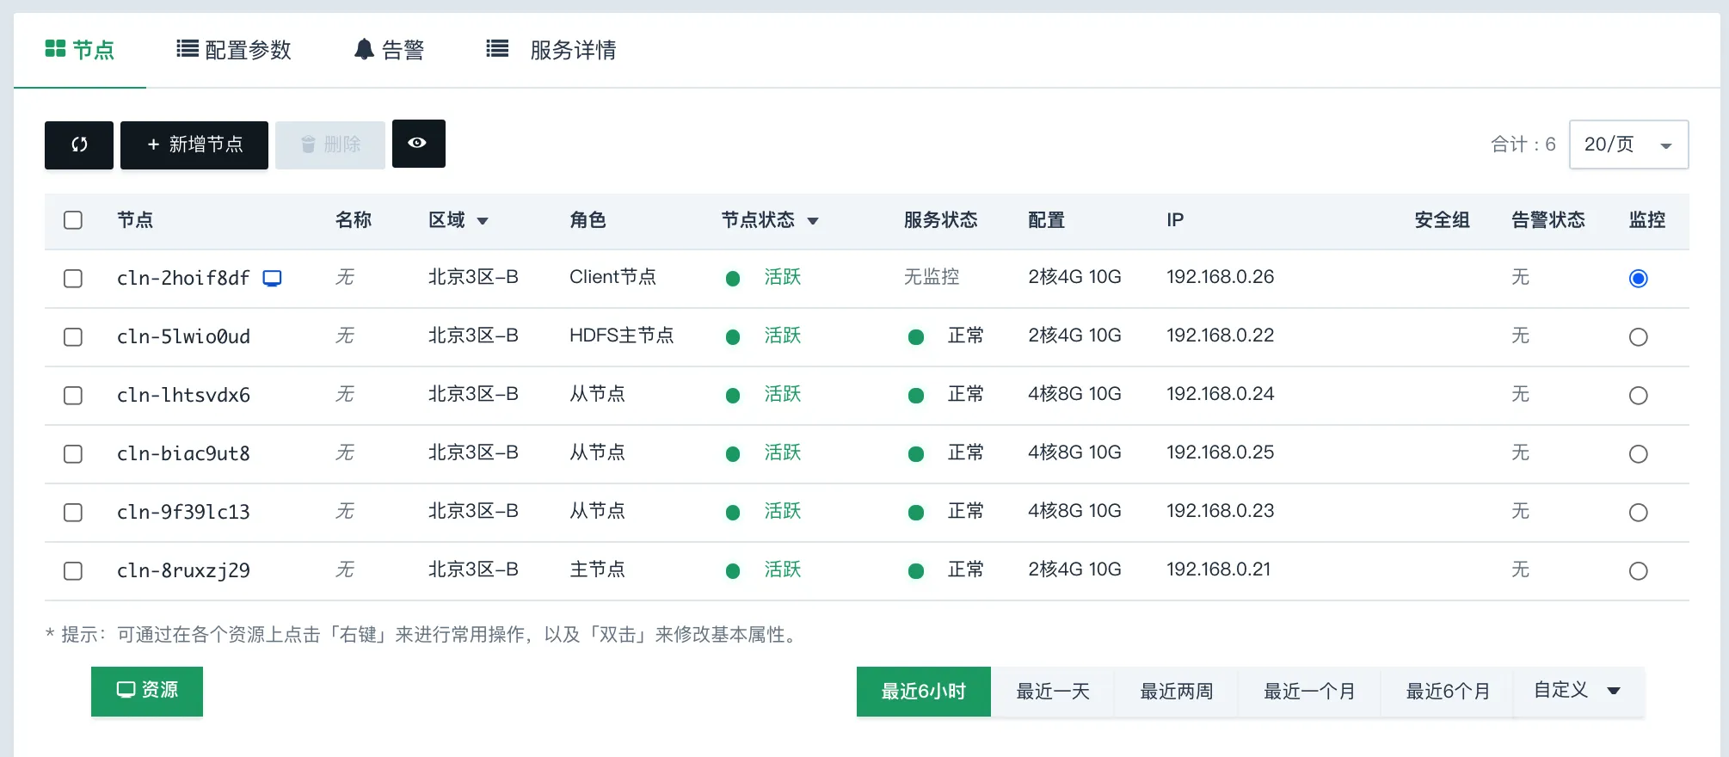Click IP address 192.168.0.22
1729x757 pixels.
pyautogui.click(x=1220, y=335)
